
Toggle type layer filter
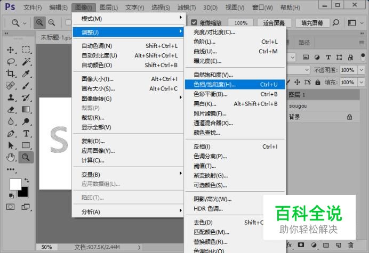click(328, 57)
